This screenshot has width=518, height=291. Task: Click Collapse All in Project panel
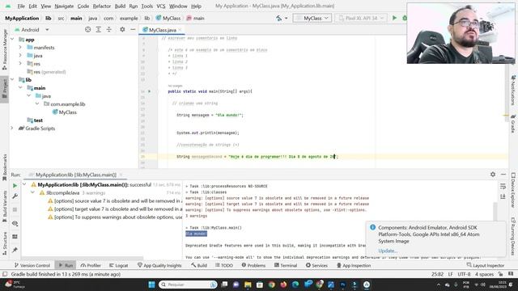(x=109, y=29)
